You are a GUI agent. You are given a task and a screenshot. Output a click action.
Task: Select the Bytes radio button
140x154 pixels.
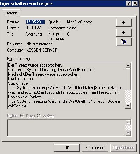(22, 116)
